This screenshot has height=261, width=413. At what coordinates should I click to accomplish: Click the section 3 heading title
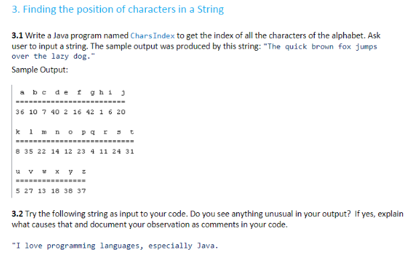click(x=118, y=9)
